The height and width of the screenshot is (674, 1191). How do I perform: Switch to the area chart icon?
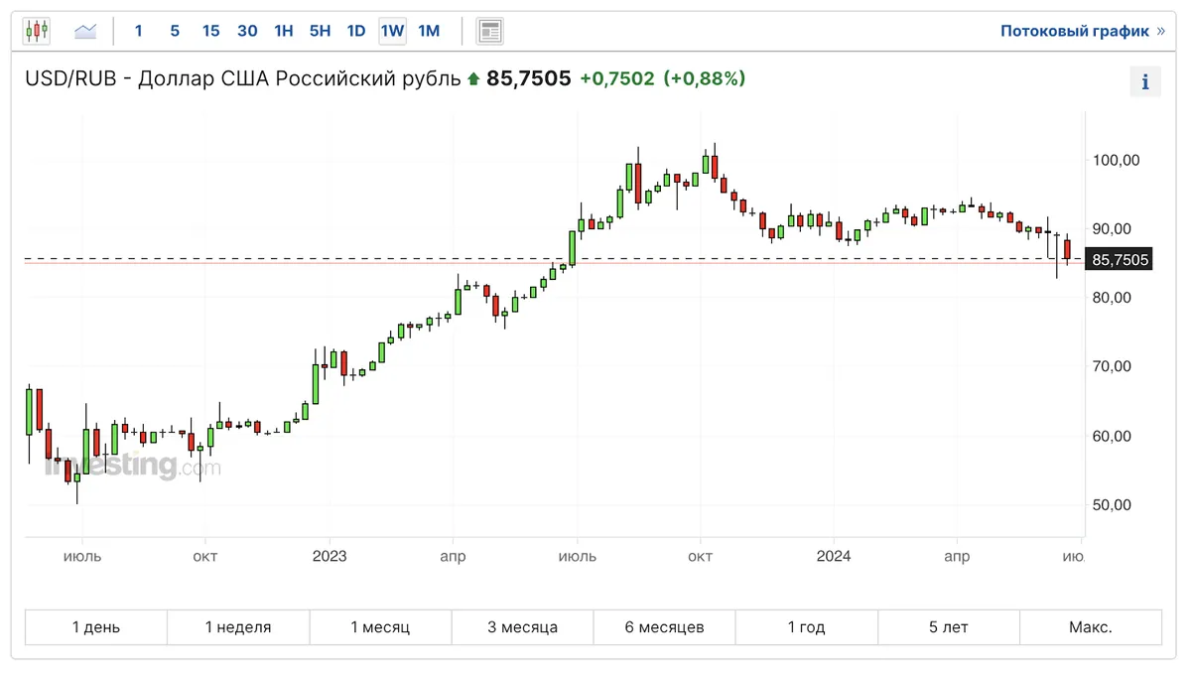coord(85,31)
